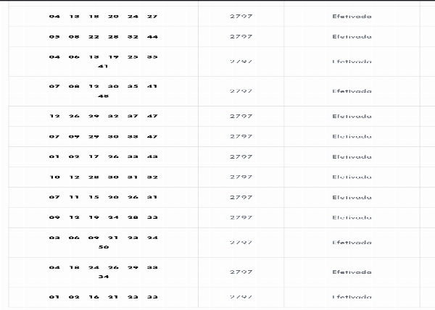Select Efetivada for the 09 12 19 bet

coord(352,217)
